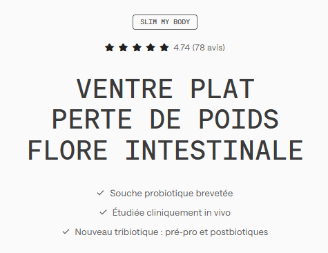328x253 pixels.
Task: Click the third rating star
Action: [x=137, y=48]
